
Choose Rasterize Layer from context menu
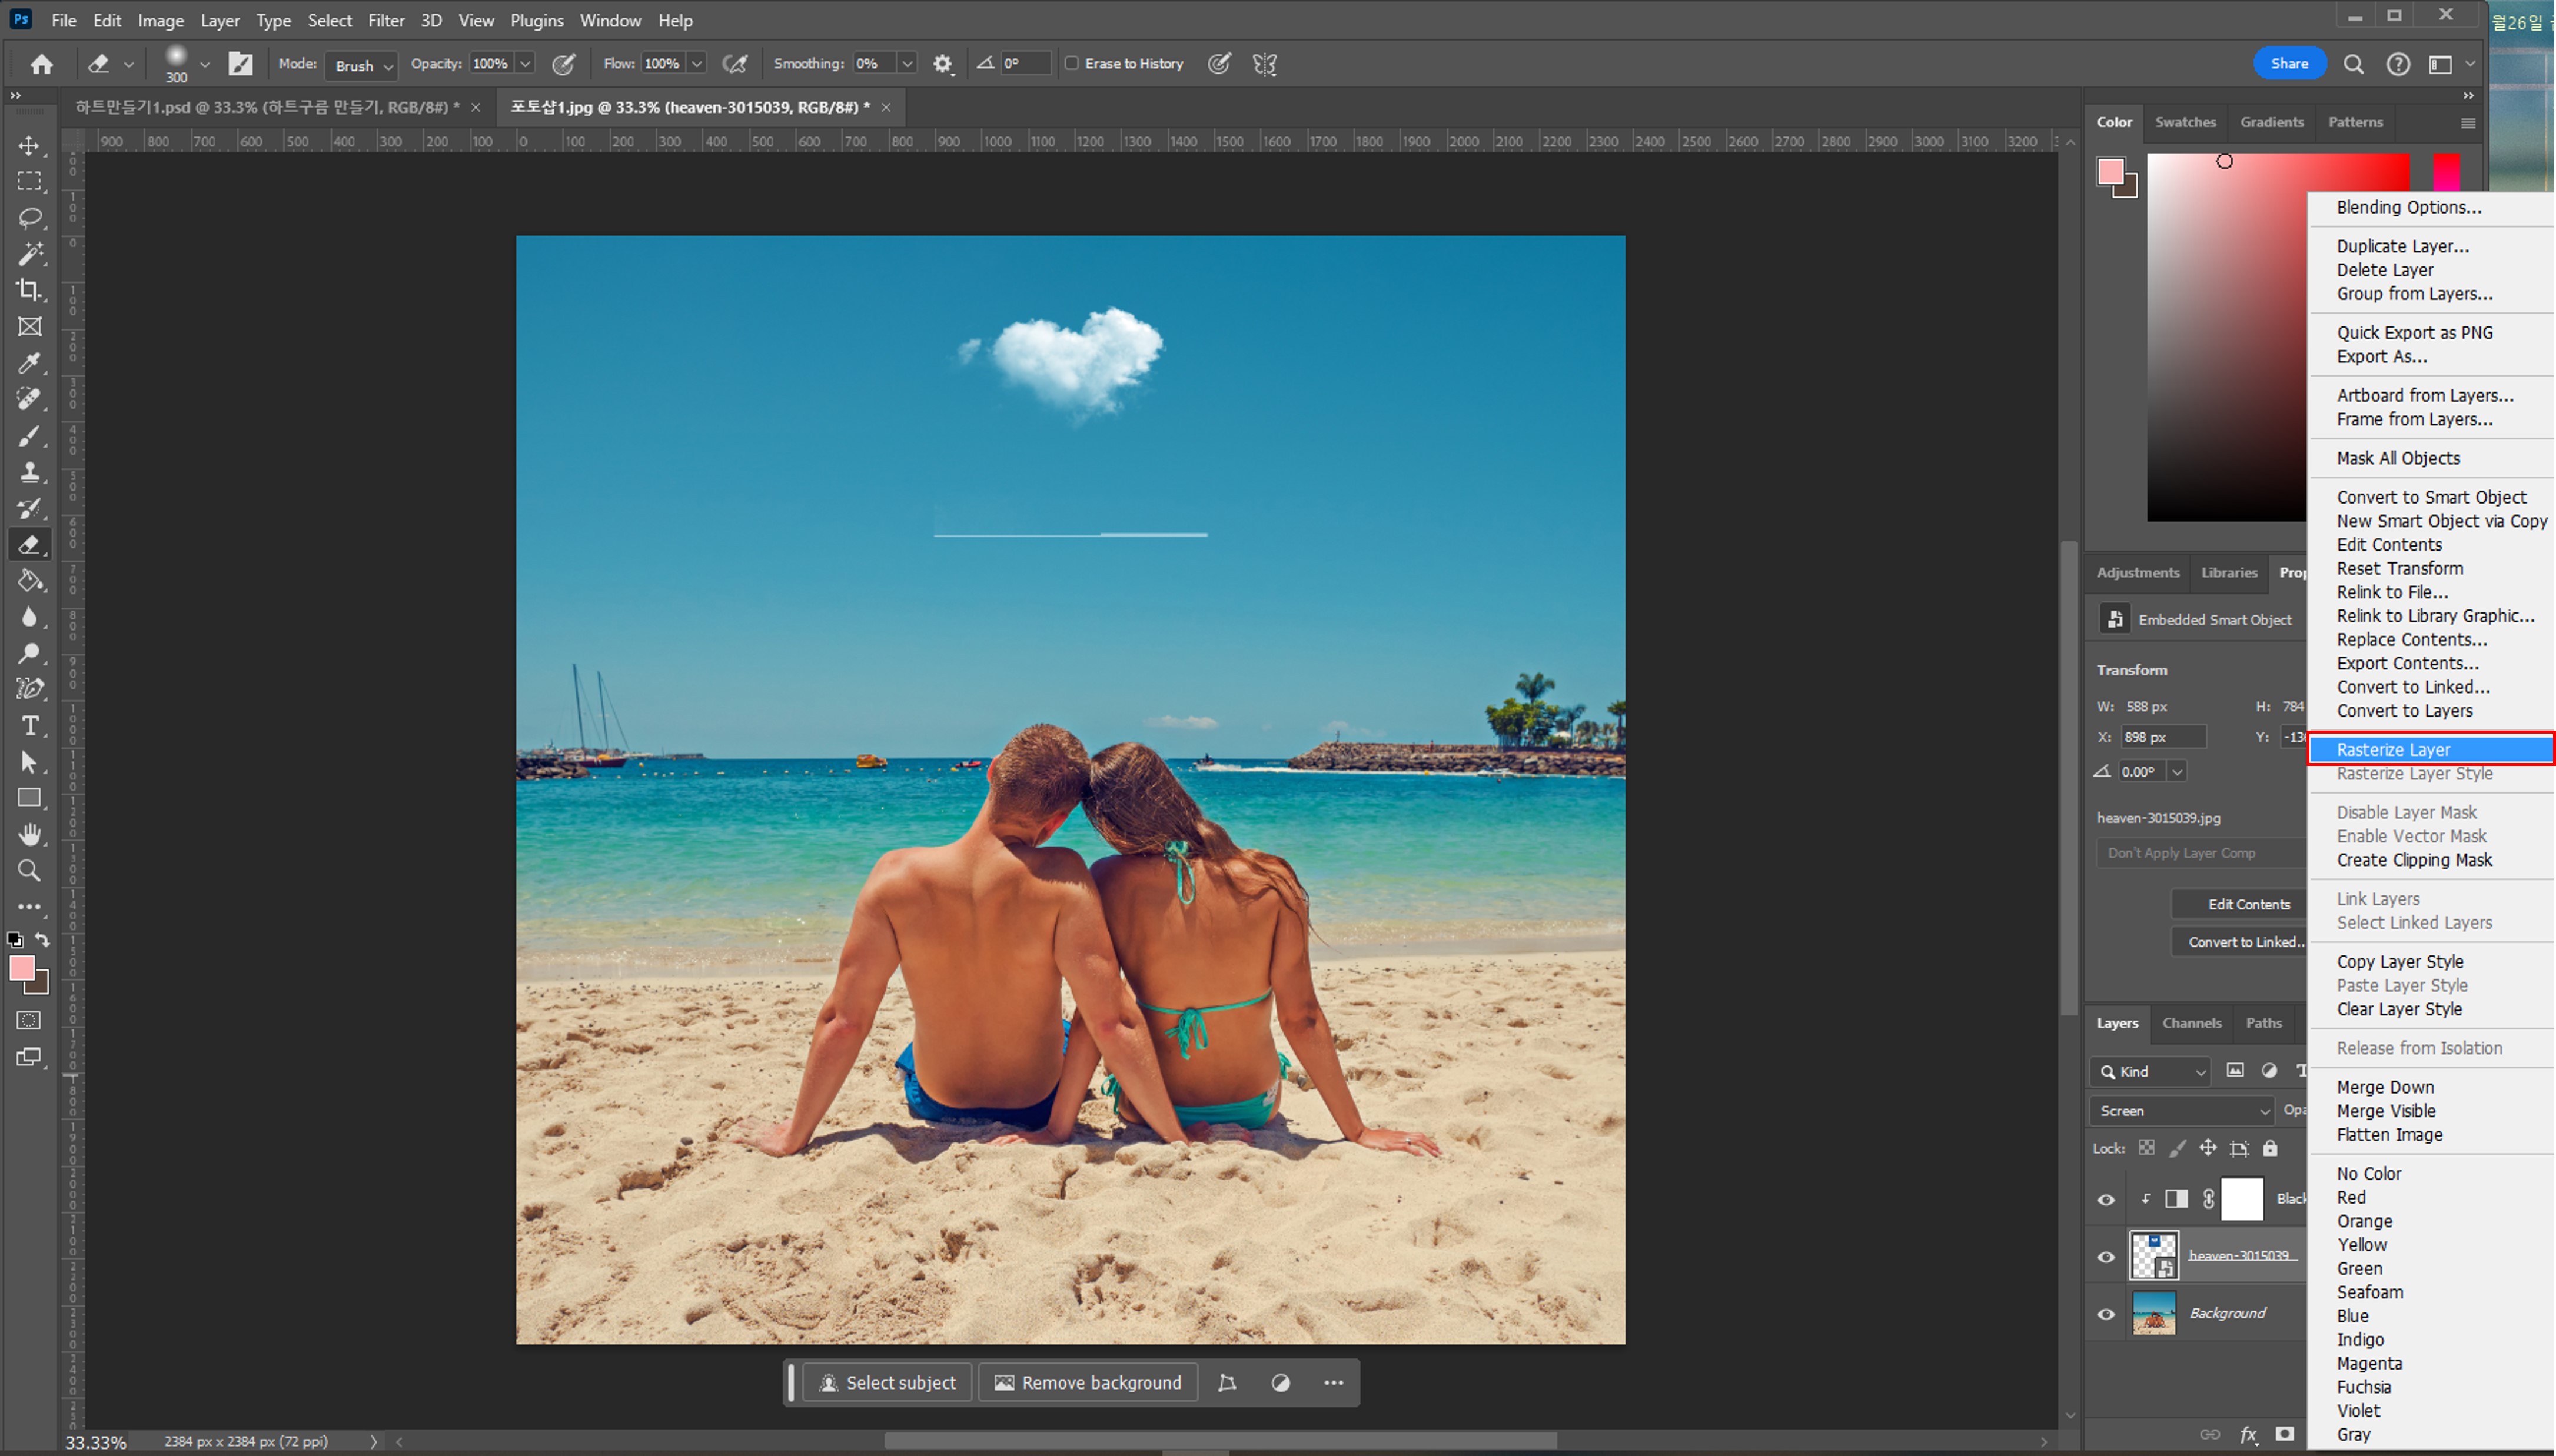coord(2393,749)
